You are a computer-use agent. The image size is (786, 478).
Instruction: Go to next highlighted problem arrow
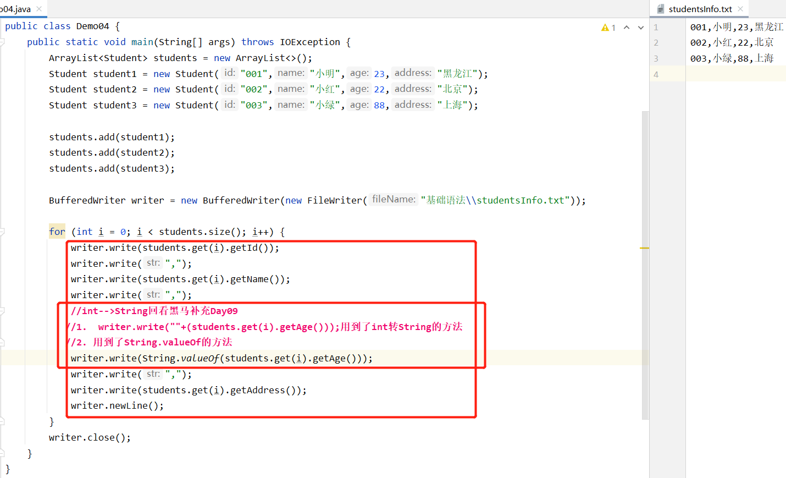(641, 28)
